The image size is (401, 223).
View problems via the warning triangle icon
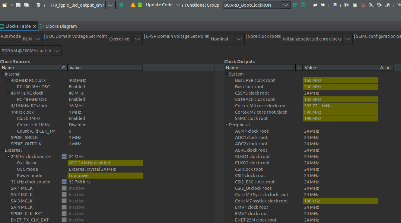click(132, 5)
